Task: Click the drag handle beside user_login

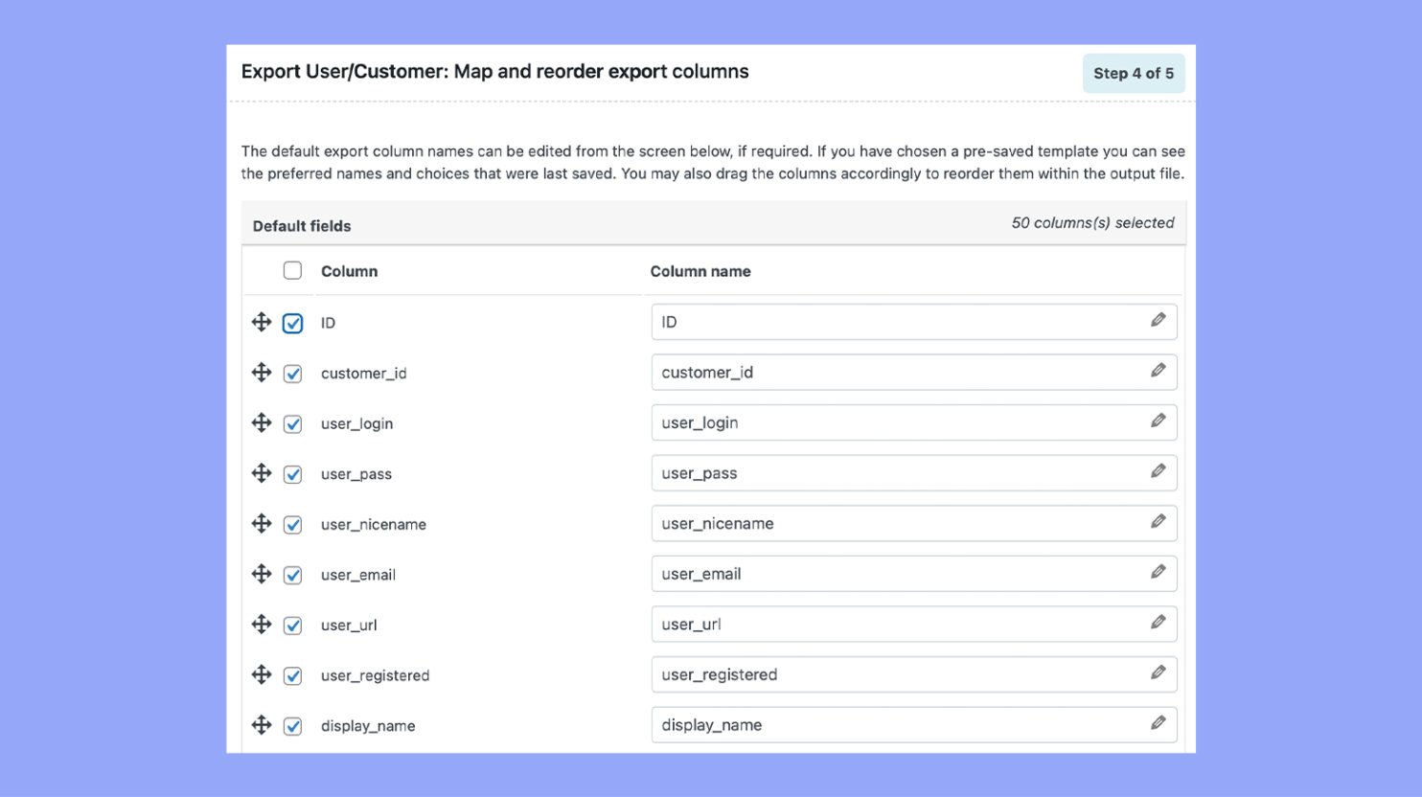Action: pos(262,422)
